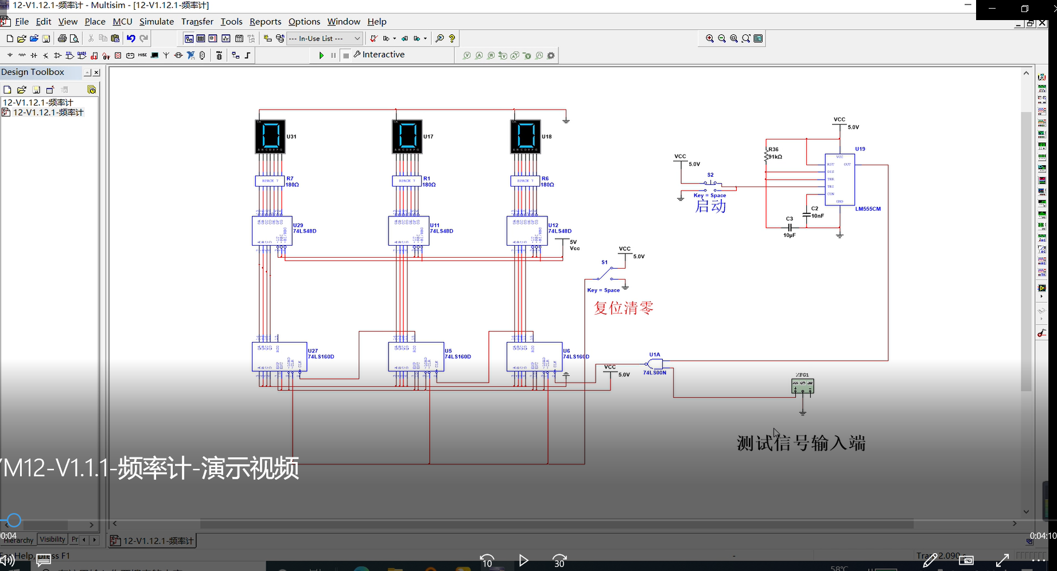The height and width of the screenshot is (571, 1057).
Task: Click the Redo arrow icon
Action: point(144,38)
